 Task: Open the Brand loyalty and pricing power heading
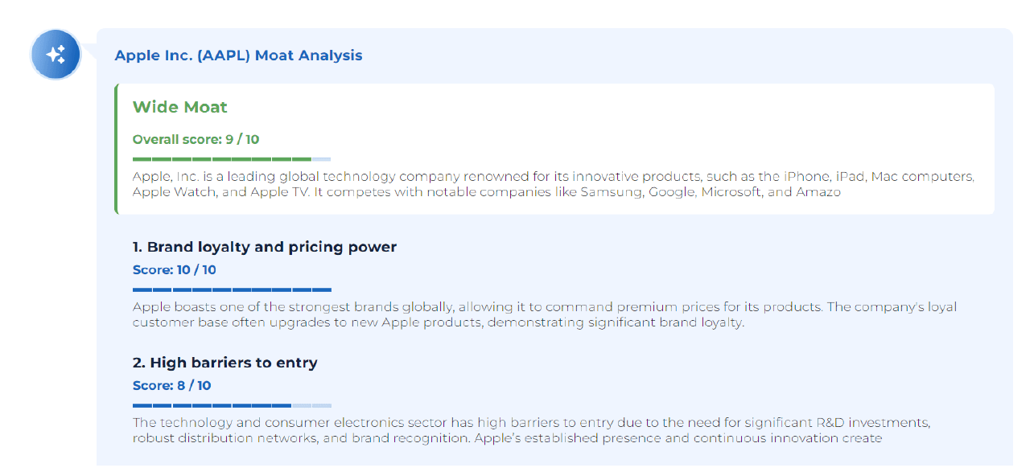click(264, 247)
